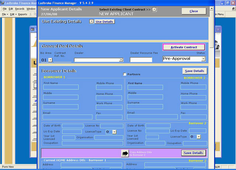The width and height of the screenshot is (236, 170).
Task: Click Borrower 2 Surname field
Action: [x=145, y=107]
